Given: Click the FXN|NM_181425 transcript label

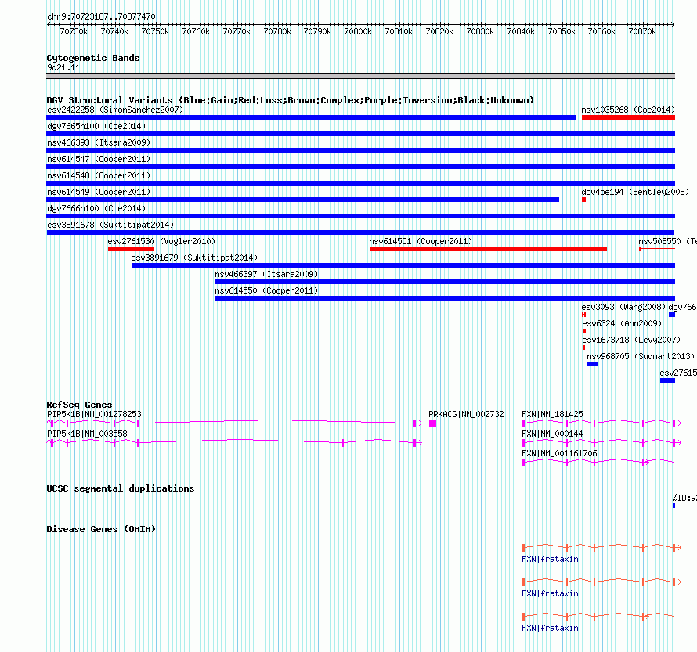Looking at the screenshot, I should pyautogui.click(x=552, y=414).
